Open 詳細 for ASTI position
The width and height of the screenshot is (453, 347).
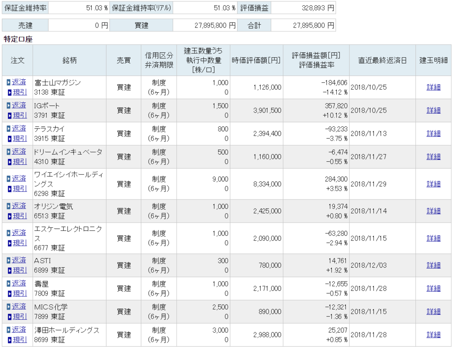pos(434,265)
